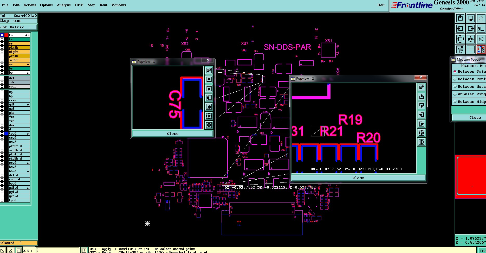The image size is (486, 253).
Task: Click the snap-to-grid icon by X Y
Action: click(19, 250)
